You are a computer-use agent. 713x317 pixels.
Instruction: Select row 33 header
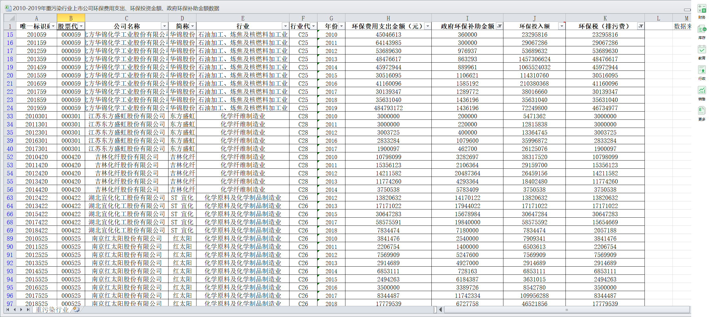(10, 116)
